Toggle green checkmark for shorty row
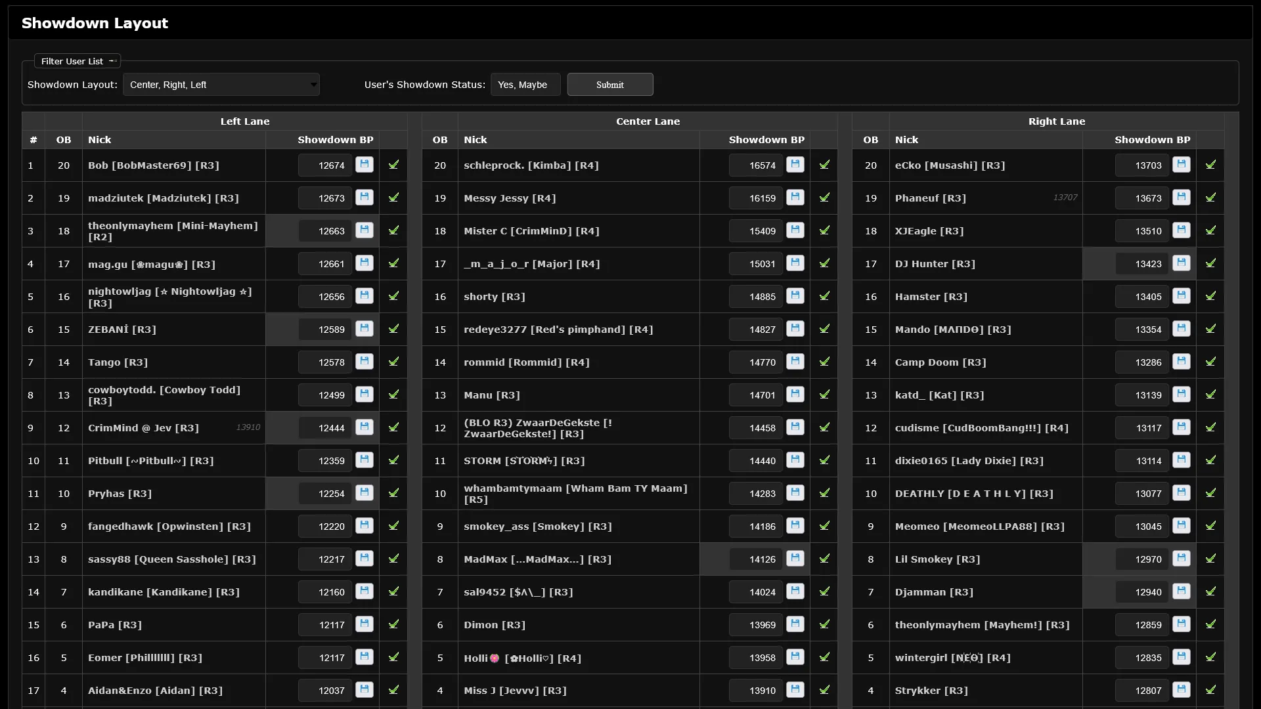This screenshot has width=1261, height=709. pos(824,296)
